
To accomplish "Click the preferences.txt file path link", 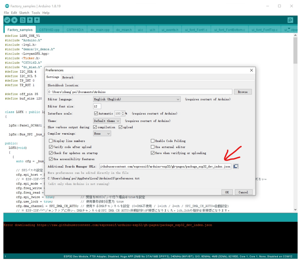I will coord(93,179).
